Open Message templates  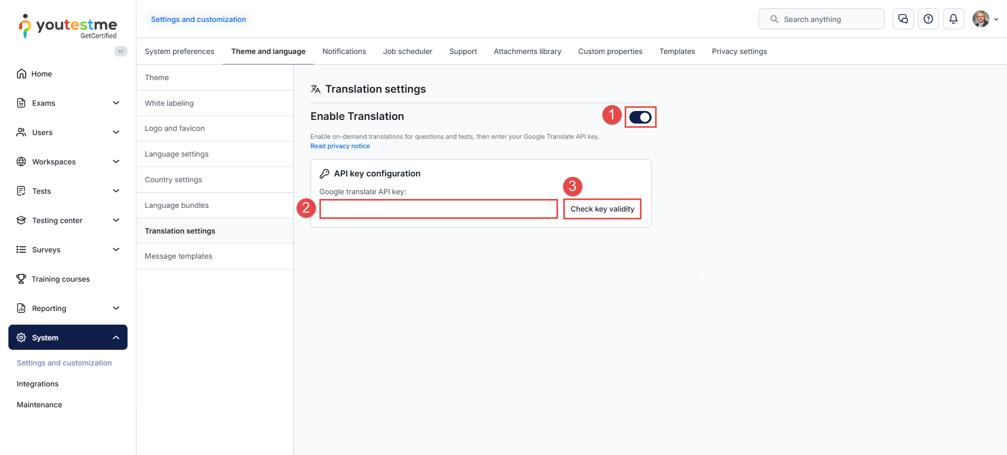[215, 256]
